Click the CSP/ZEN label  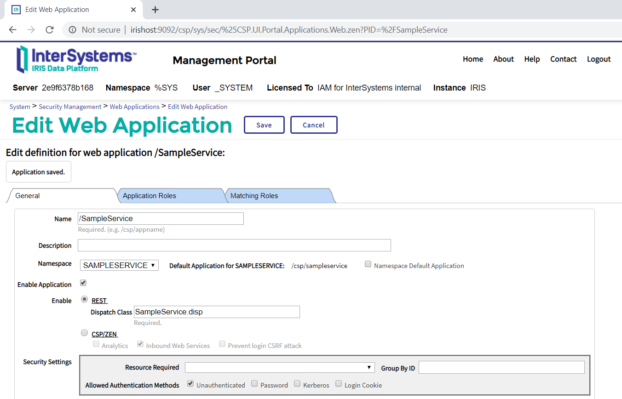(x=105, y=334)
